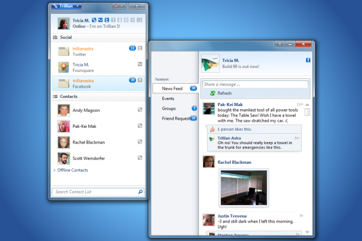The height and width of the screenshot is (241, 362).
Task: Click the magnifier search icon in contact list
Action: 140,191
